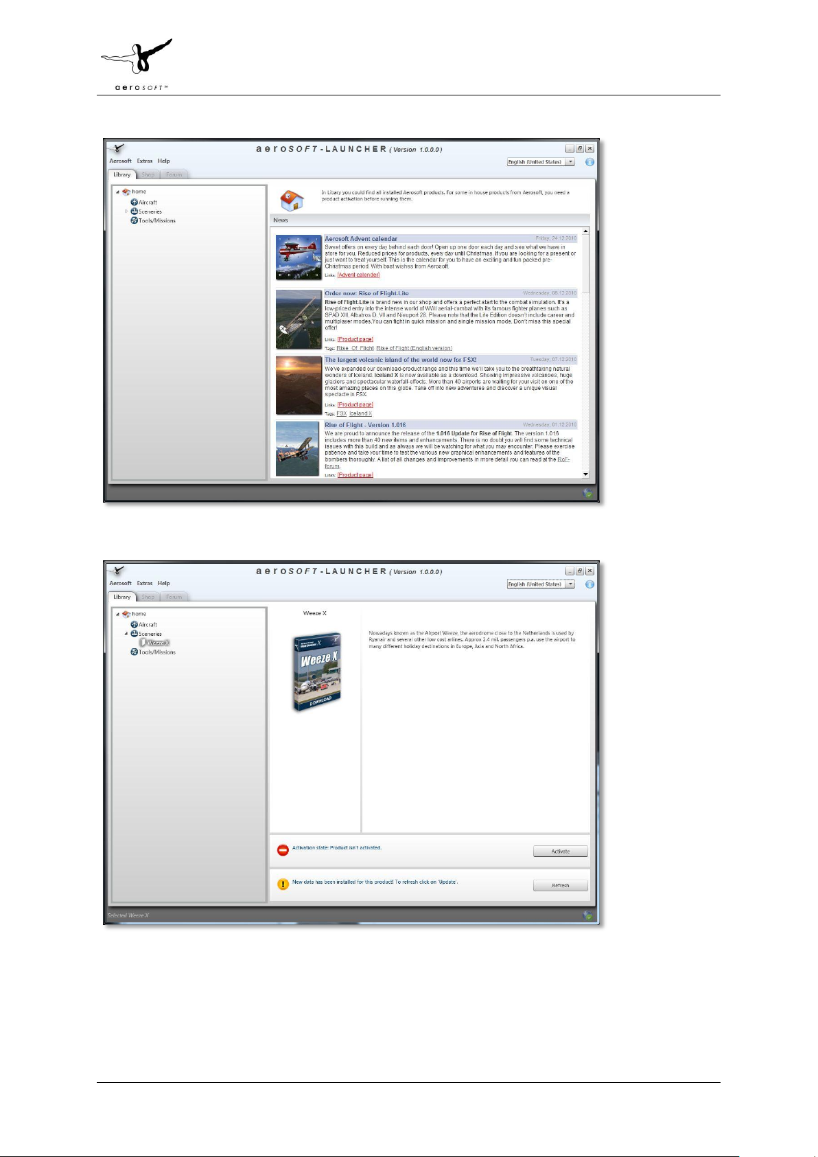Click the Rise of Flight 1.016 biplane thumbnail
Image resolution: width=818 pixels, height=1157 pixels.
[x=299, y=448]
